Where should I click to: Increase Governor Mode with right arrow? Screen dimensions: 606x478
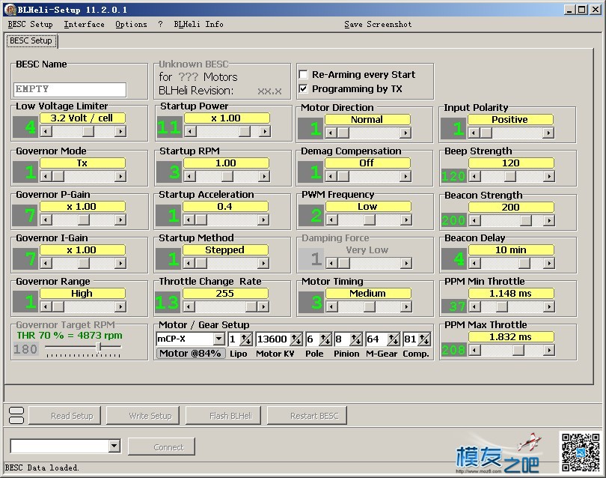pyautogui.click(x=120, y=177)
